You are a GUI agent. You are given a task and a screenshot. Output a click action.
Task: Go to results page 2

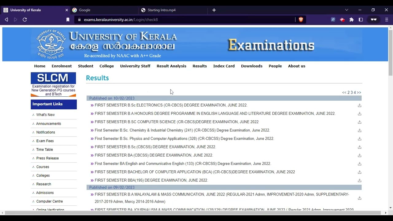[x=348, y=92]
